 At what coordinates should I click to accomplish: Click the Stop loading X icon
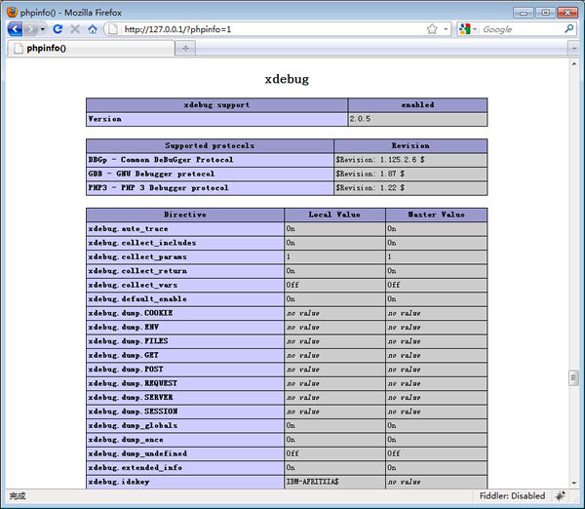pyautogui.click(x=75, y=29)
